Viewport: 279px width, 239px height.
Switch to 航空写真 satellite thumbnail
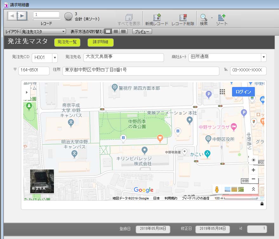pyautogui.click(x=42, y=181)
